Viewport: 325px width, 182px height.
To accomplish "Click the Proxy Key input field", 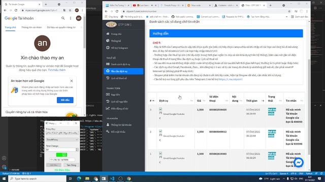I will [x=62, y=133].
